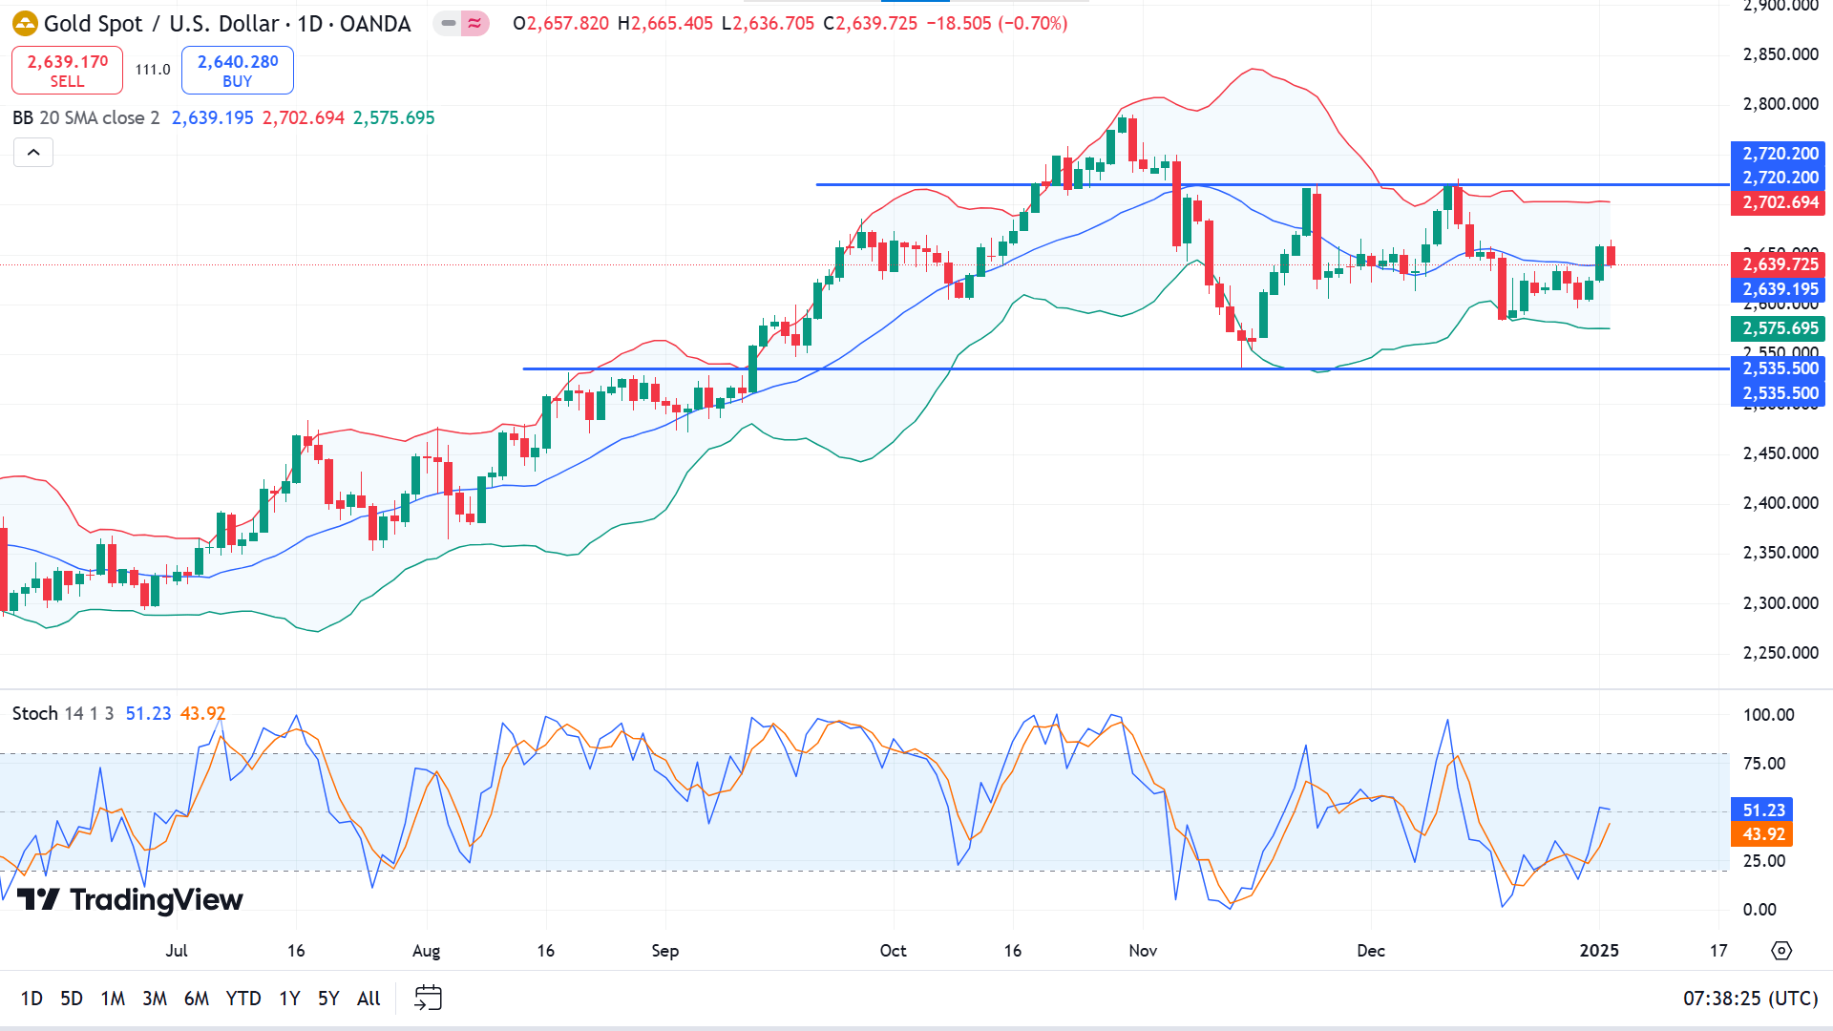Image resolution: width=1833 pixels, height=1031 pixels.
Task: Open the go-to-date calendar icon
Action: [428, 998]
